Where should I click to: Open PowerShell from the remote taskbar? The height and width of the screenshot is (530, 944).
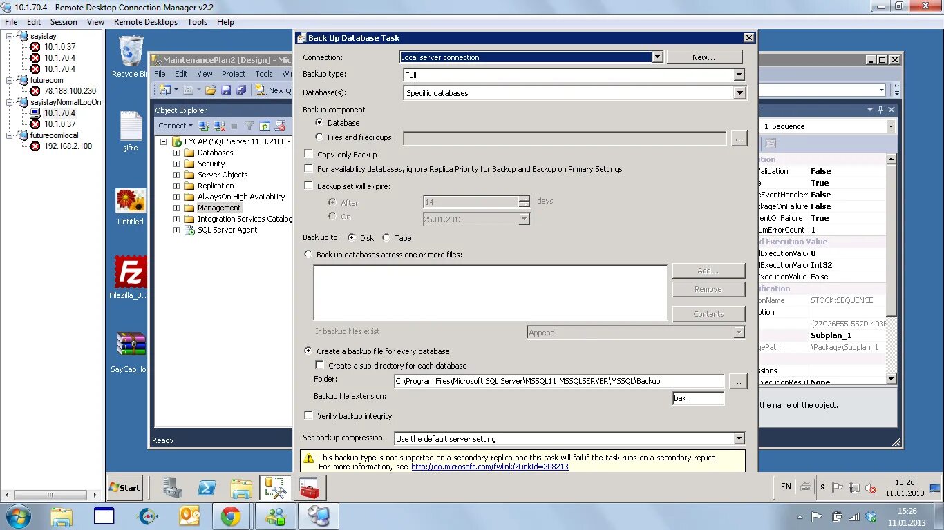[x=207, y=488]
